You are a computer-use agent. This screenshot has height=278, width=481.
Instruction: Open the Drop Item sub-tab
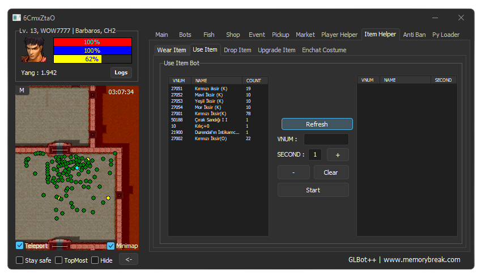237,50
